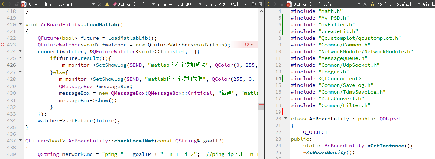Click the AcBoardEntity.h file icon
This screenshot has width=435, height=159.
point(289,4)
